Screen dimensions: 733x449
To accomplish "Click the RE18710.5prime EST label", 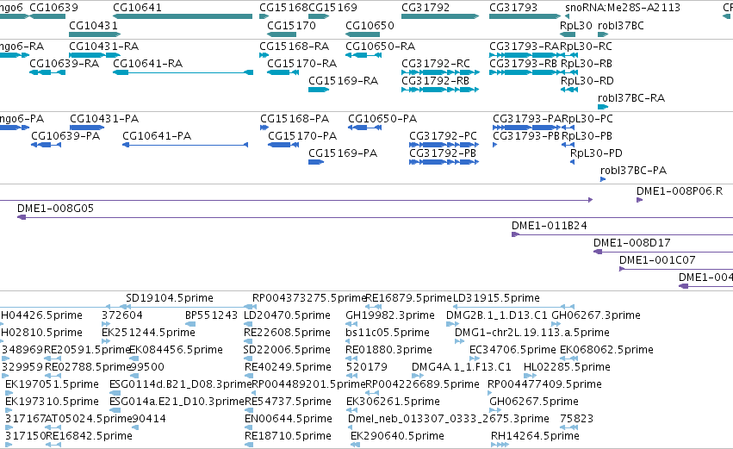I will [288, 436].
